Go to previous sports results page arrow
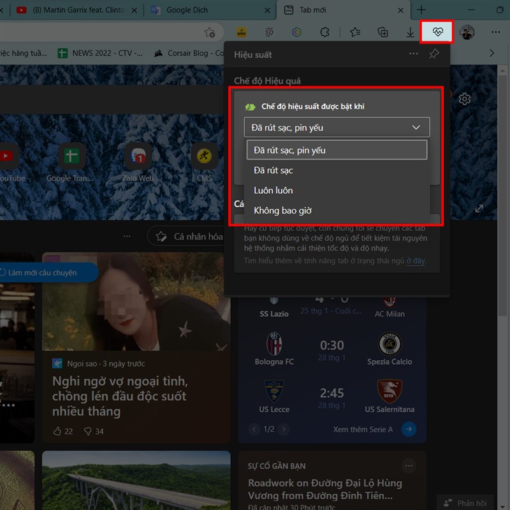 pyautogui.click(x=254, y=429)
